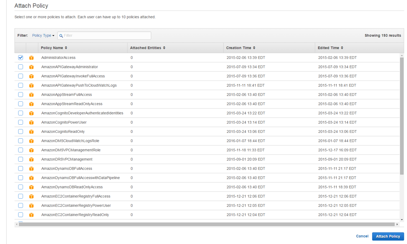Image resolution: width=407 pixels, height=244 pixels.
Task: Click the AmazonDRSVPCManagement policy name
Action: pyautogui.click(x=67, y=159)
